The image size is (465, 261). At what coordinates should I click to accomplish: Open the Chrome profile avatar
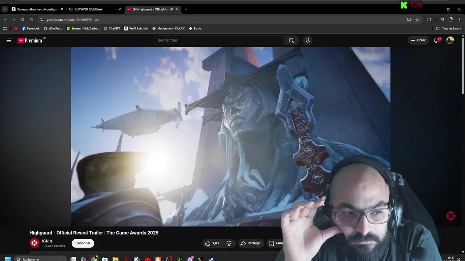tap(451, 20)
